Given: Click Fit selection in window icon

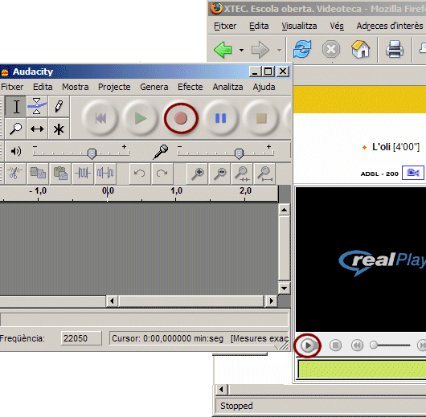Looking at the screenshot, I should click(x=243, y=174).
